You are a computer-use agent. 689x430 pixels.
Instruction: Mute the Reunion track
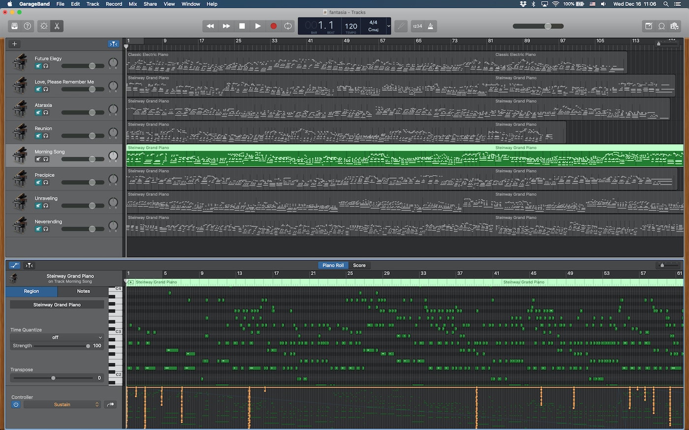point(38,136)
